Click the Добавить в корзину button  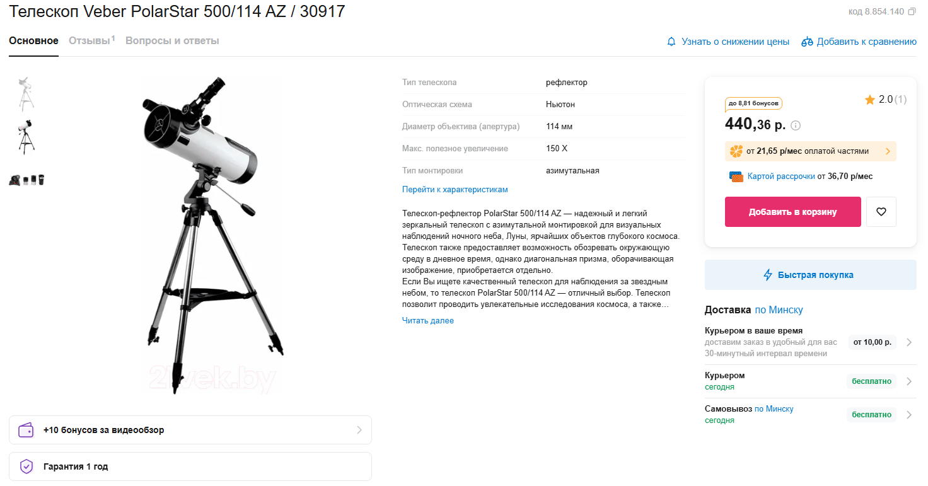tap(793, 212)
